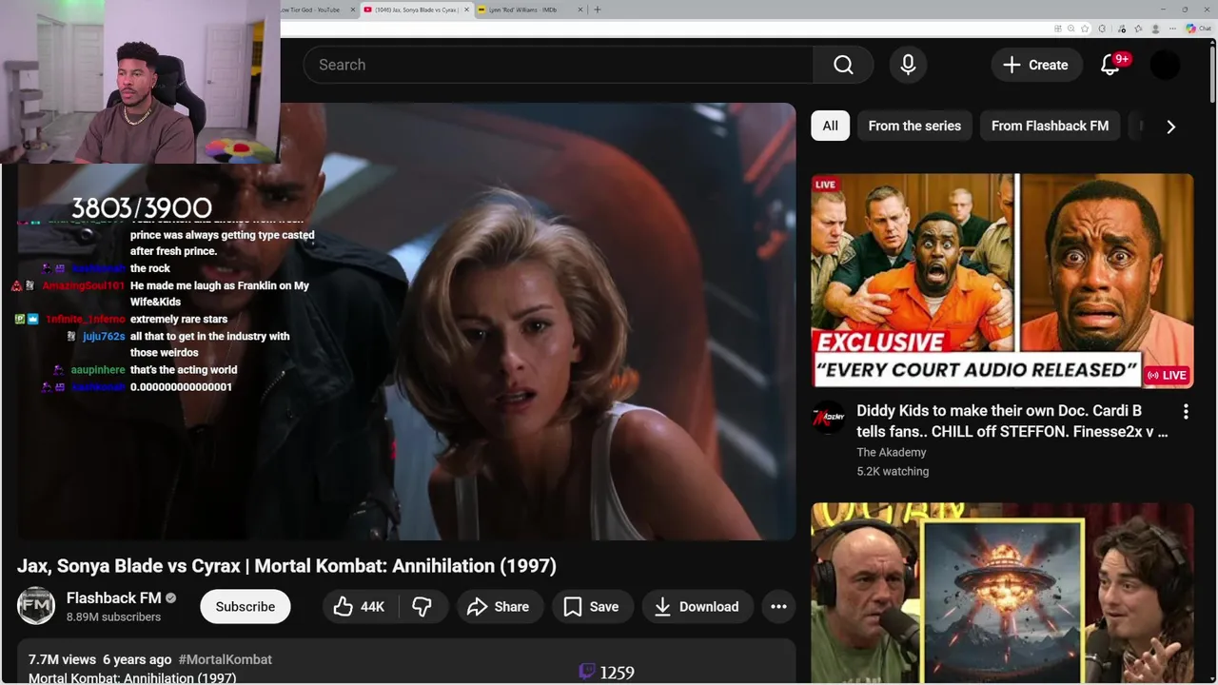
Task: Open the Create menu
Action: click(1036, 65)
